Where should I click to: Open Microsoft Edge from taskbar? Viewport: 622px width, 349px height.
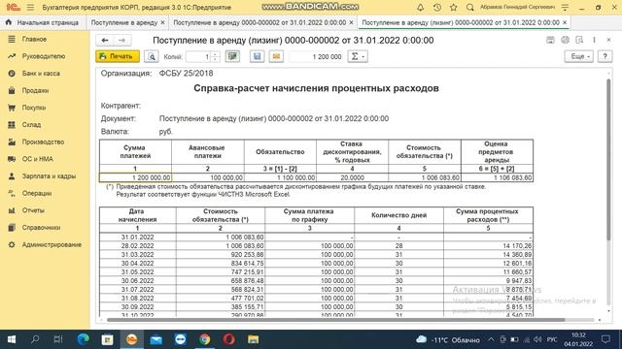tap(83, 339)
